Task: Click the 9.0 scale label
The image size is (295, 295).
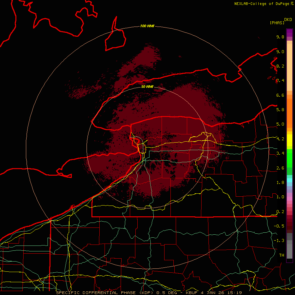Action: tap(280, 51)
